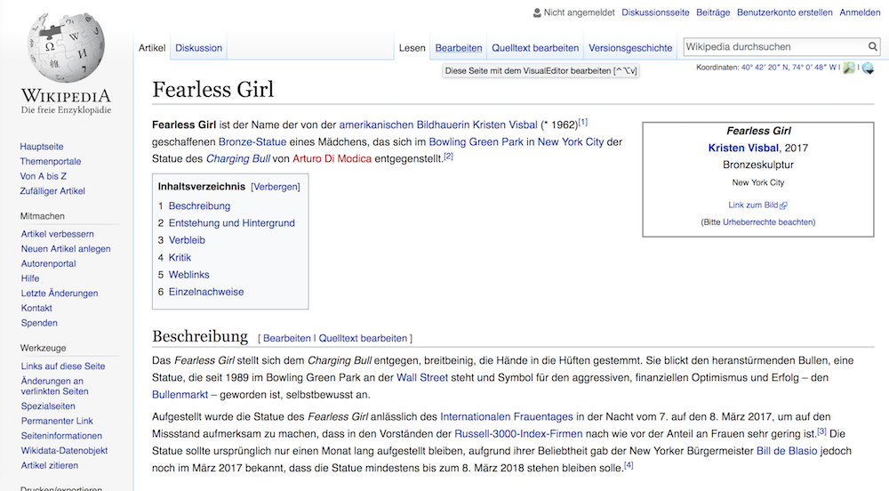
Task: Click Artikel verbessern in the sidebar
Action: (x=57, y=234)
